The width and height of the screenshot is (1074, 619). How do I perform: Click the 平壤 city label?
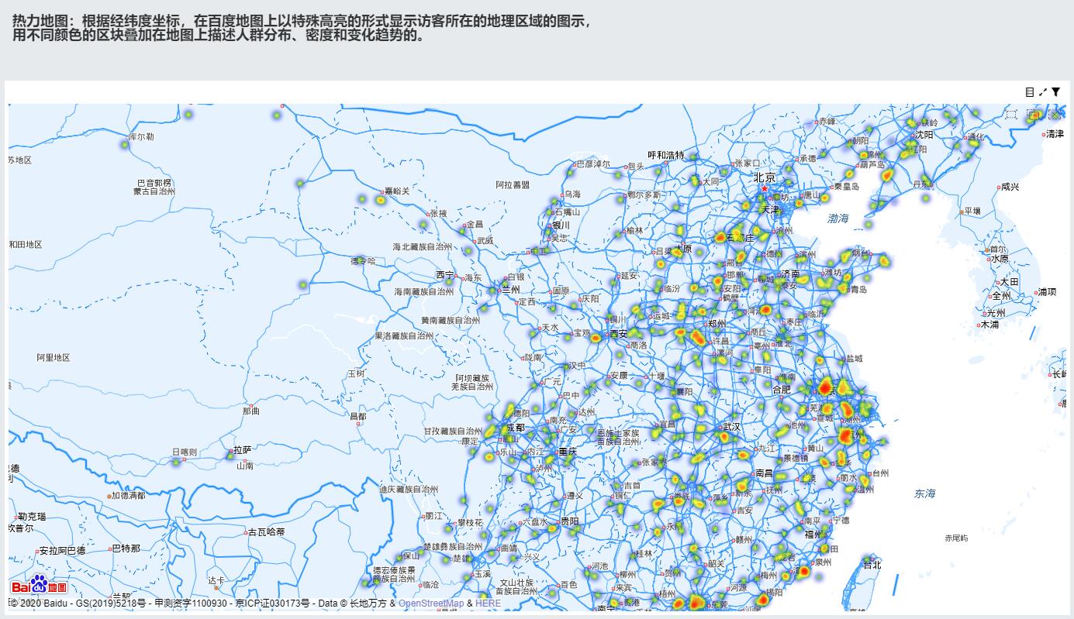tap(972, 211)
